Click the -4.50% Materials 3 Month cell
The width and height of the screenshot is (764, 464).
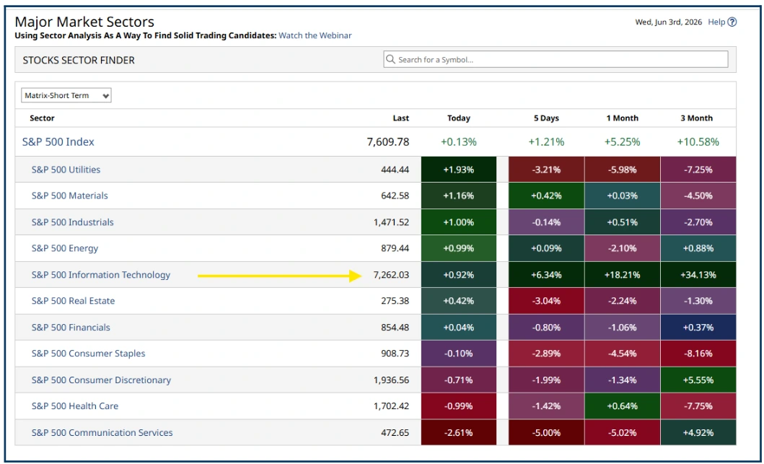(698, 196)
